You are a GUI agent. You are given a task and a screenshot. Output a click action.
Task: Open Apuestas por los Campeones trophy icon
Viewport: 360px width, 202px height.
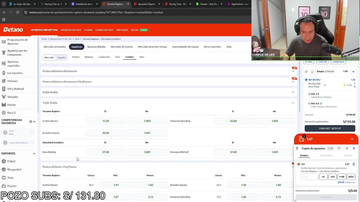[4, 52]
